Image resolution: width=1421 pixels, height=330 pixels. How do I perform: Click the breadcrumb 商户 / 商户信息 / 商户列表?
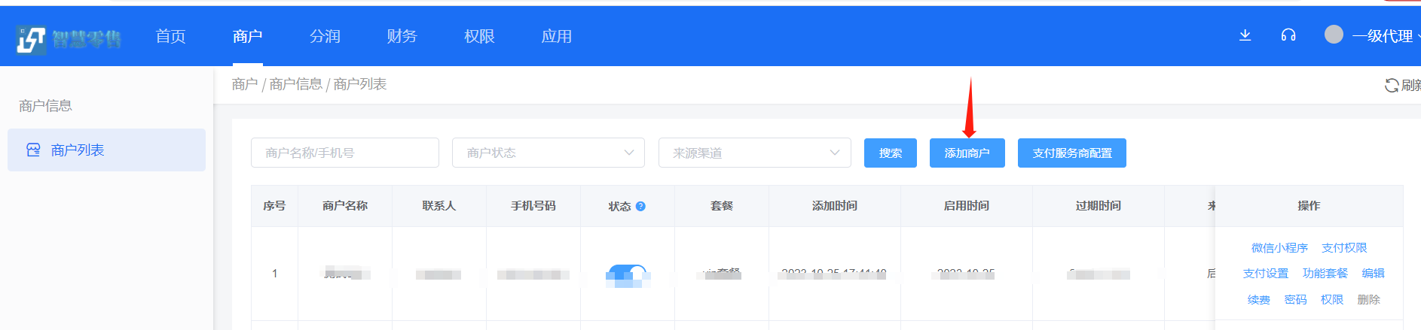click(309, 84)
